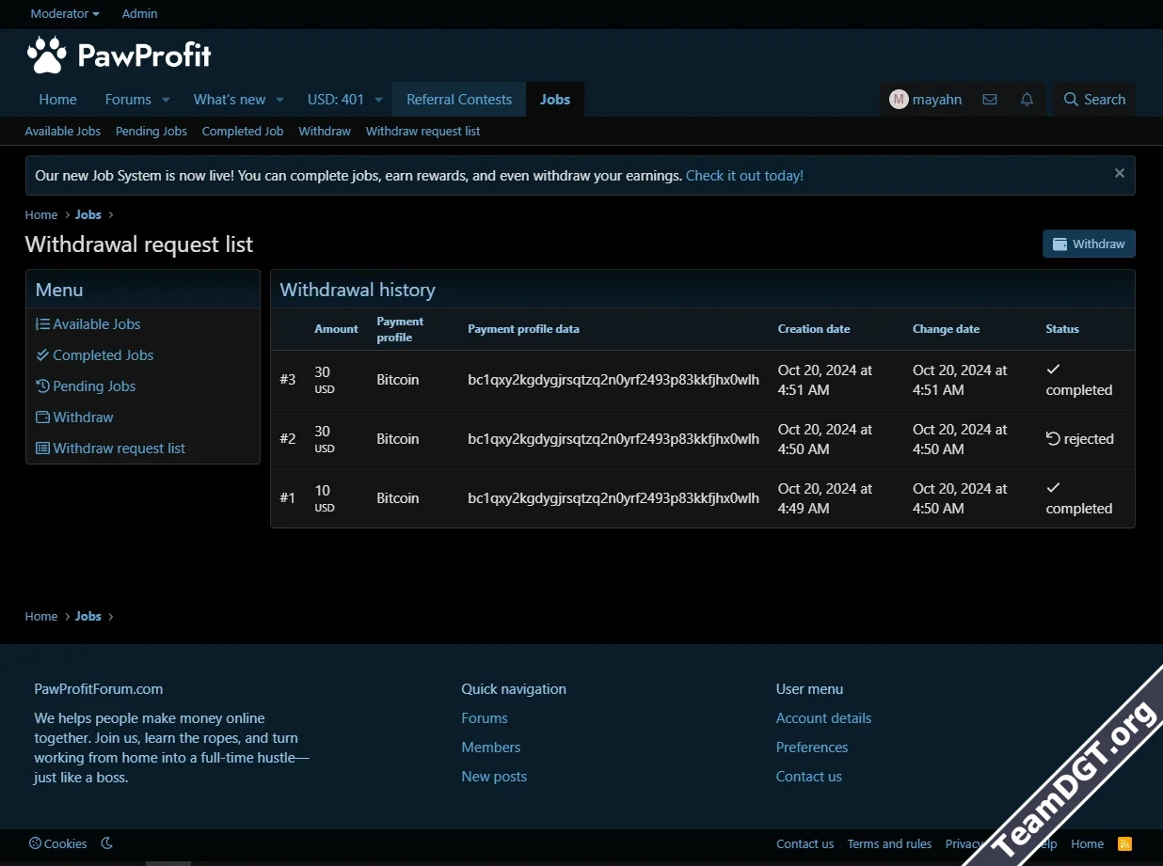Open Search in navigation bar
Viewport: 1163px width, 866px height.
[1094, 100]
